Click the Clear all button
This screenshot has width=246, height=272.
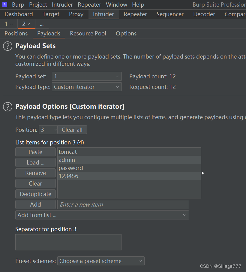pos(72,130)
